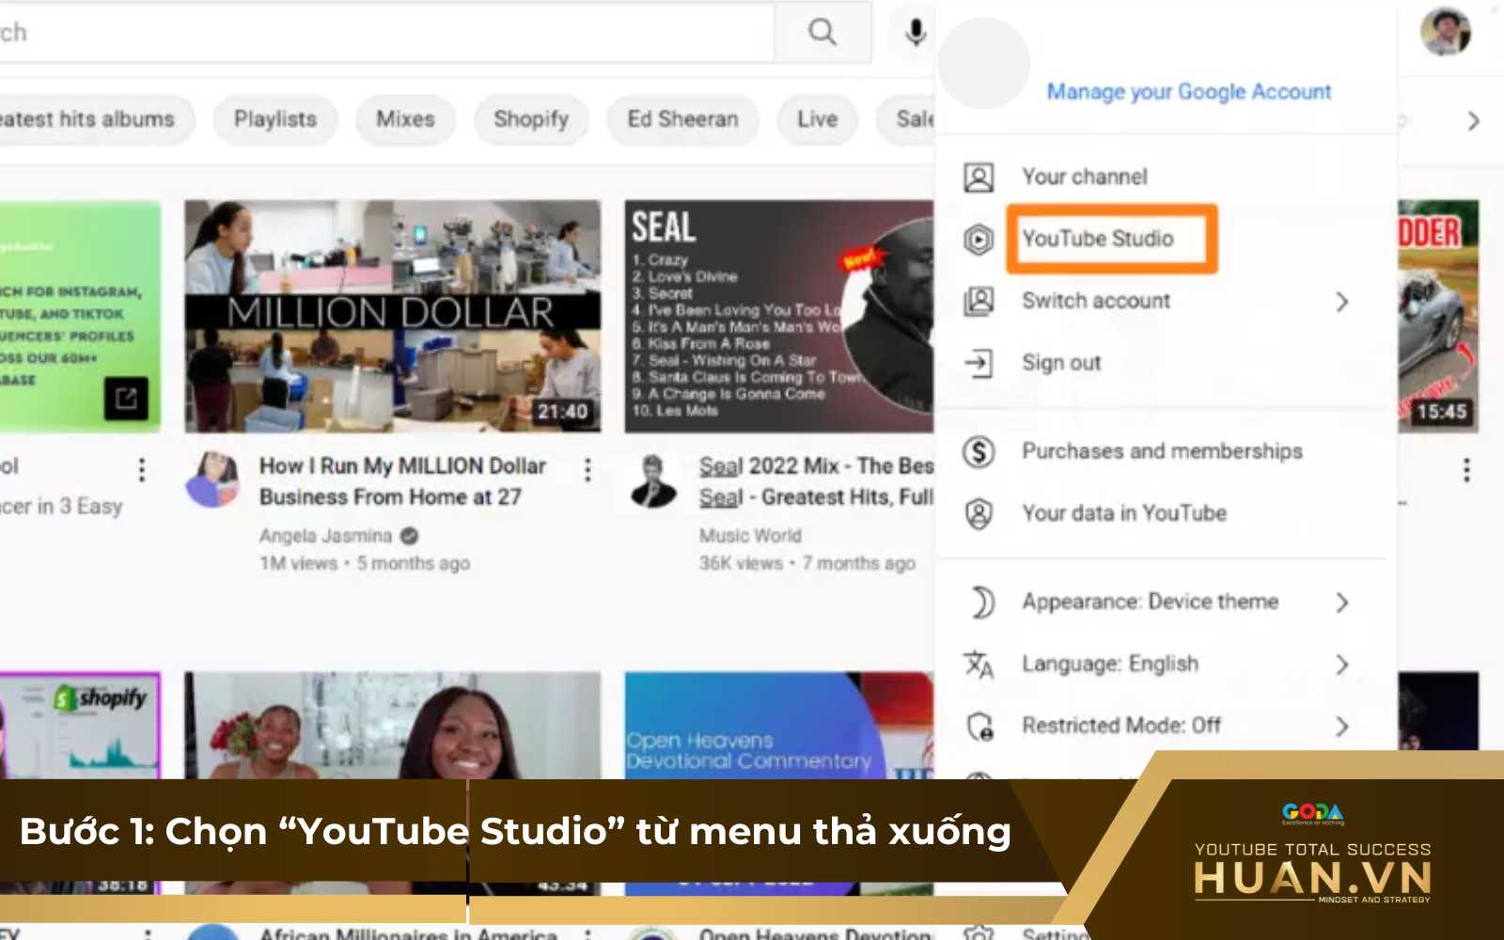Open three-dot menu of the video ending "in 3 Easy"
Screen dimensions: 1504x940
click(142, 469)
